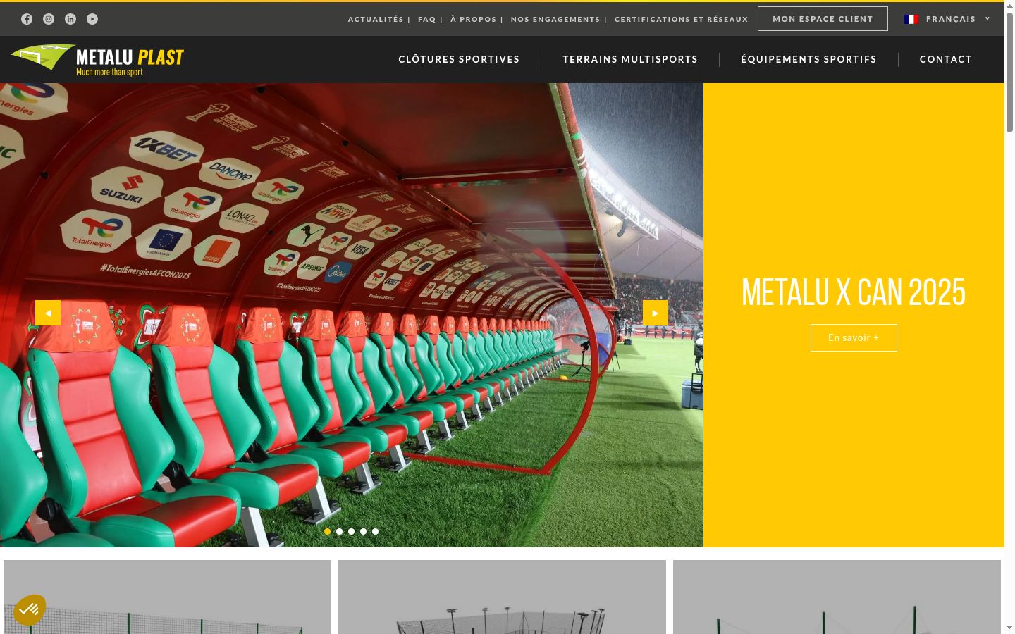Click the Mon espace client button
This screenshot has width=1015, height=634.
click(x=823, y=19)
